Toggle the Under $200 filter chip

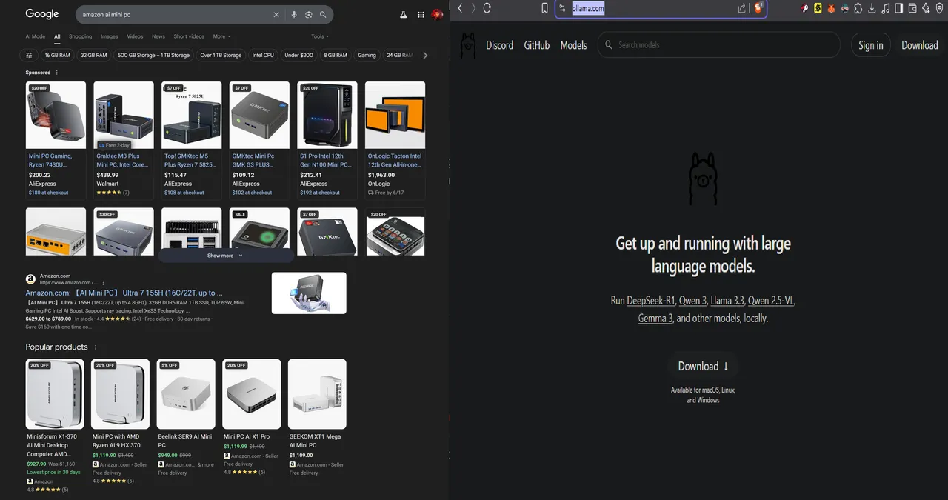point(298,55)
